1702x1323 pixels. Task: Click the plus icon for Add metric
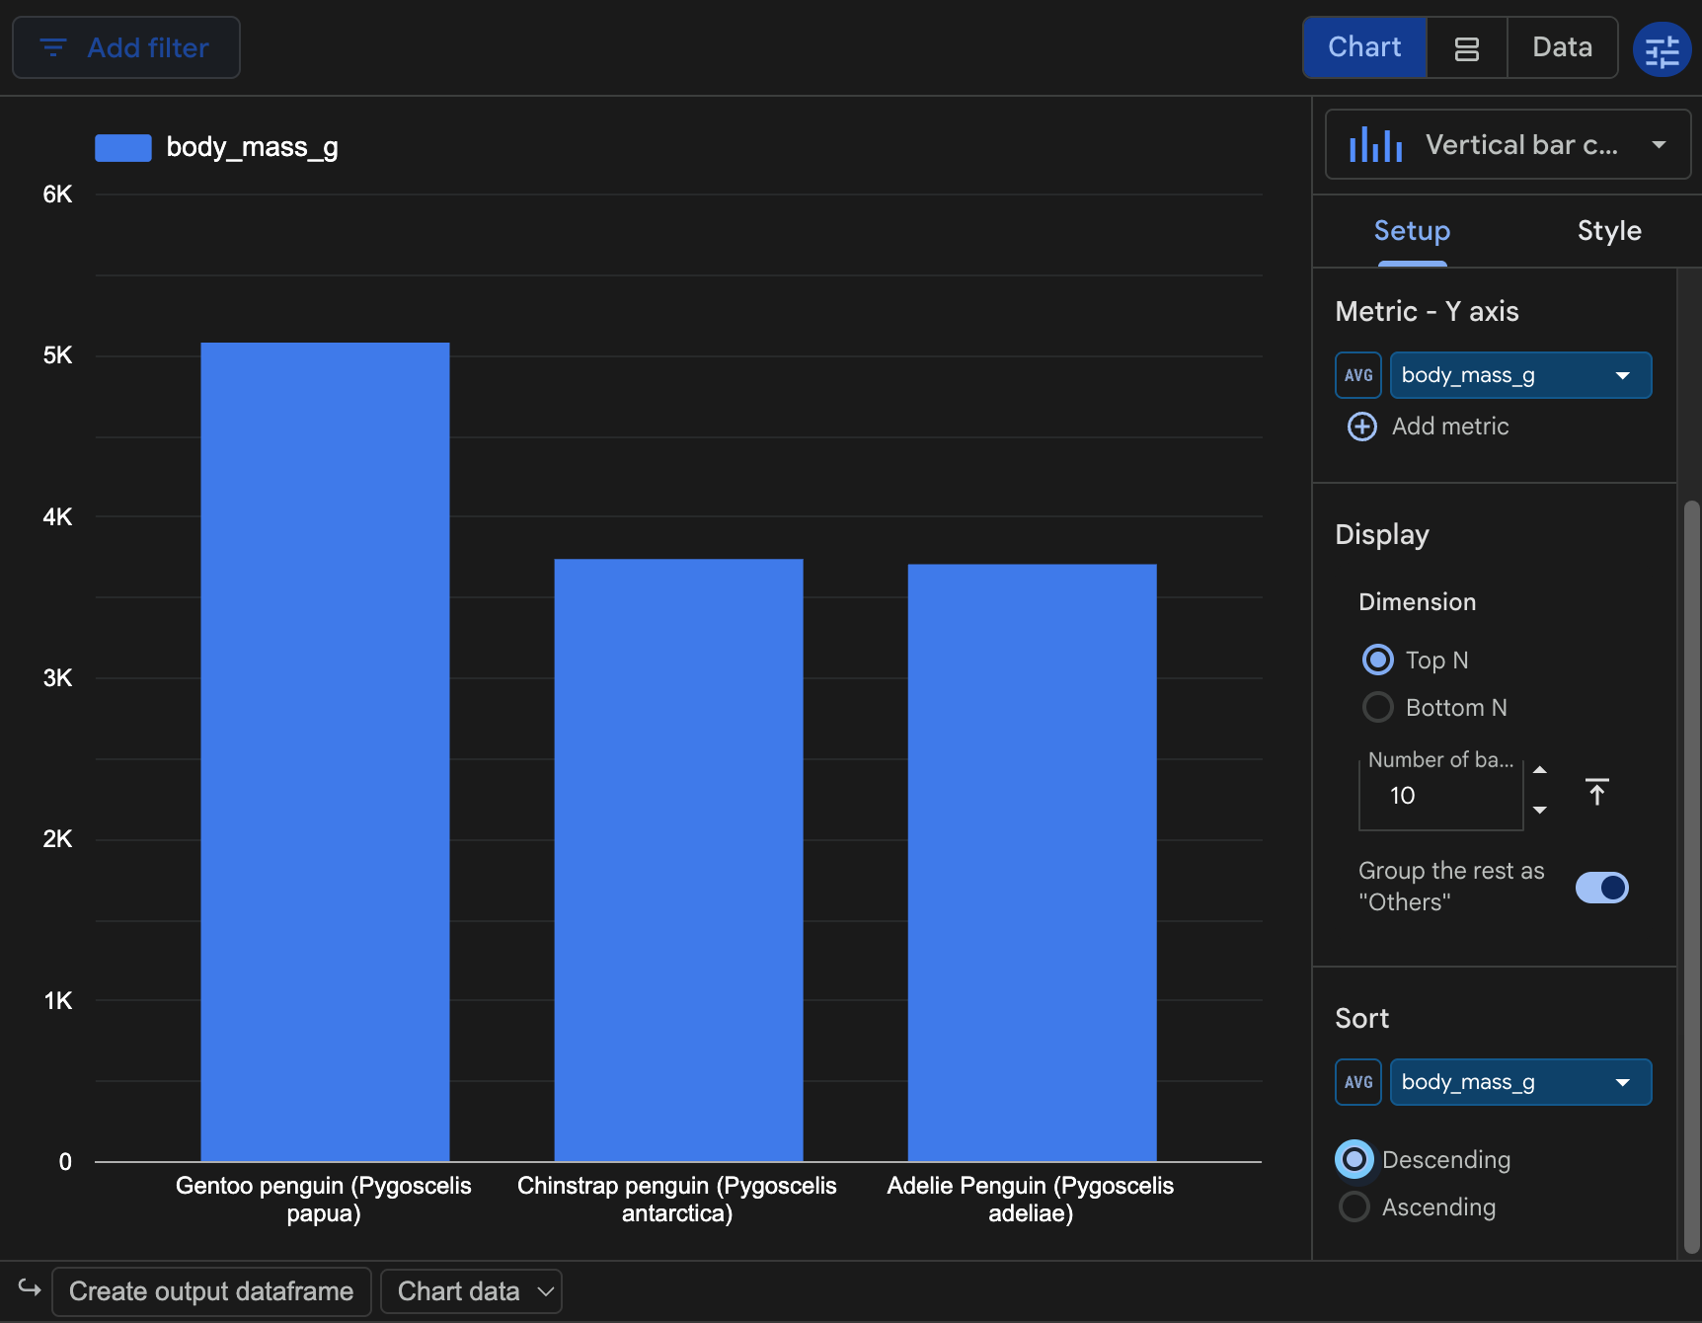(1362, 427)
